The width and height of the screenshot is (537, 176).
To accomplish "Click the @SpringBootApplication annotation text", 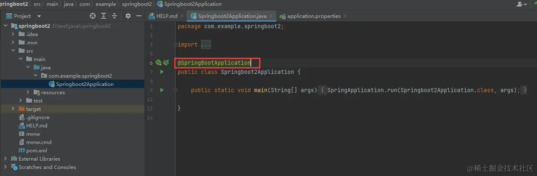I will (x=214, y=63).
